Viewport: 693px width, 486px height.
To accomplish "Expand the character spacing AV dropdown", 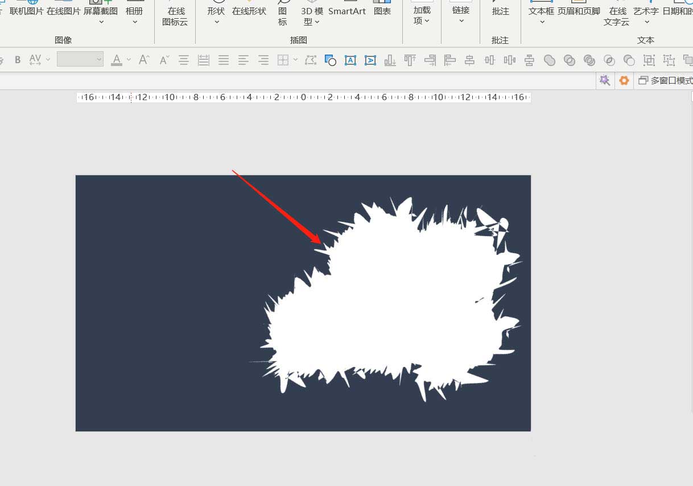I will coord(48,60).
